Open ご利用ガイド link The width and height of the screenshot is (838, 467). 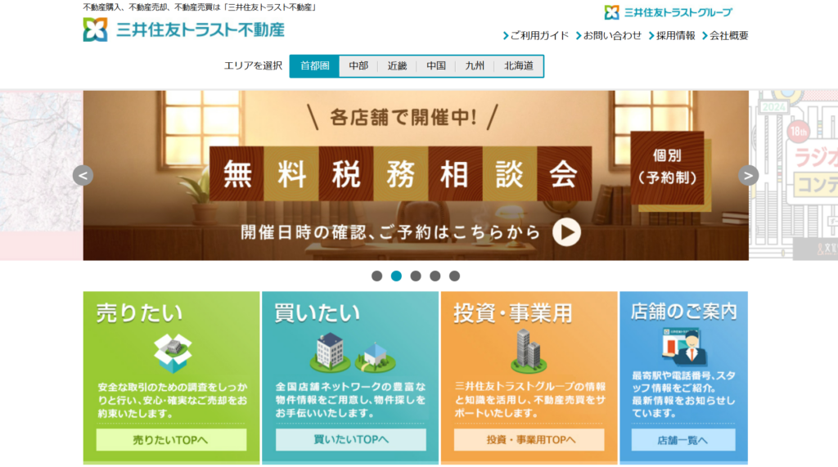(535, 36)
